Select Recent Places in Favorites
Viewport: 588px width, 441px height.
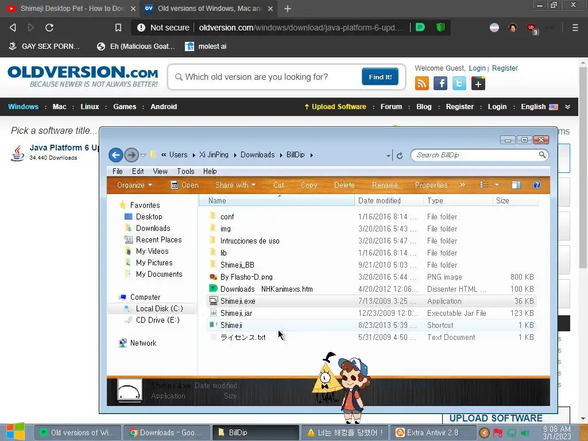158,239
